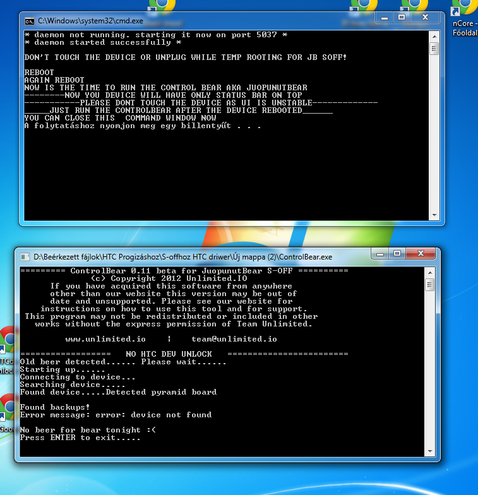Viewport: 478px width, 495px height.
Task: Click 'JUST RUN THE CONTROLBEAR AFTER' line
Action: tap(178, 110)
